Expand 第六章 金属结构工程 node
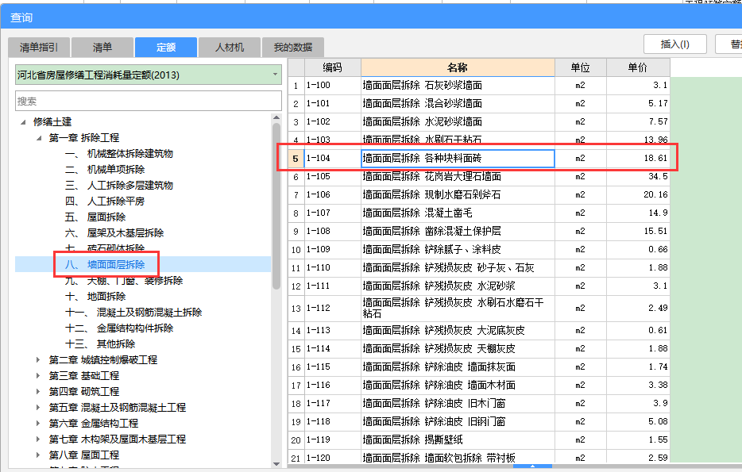This screenshot has width=742, height=472. click(x=38, y=424)
